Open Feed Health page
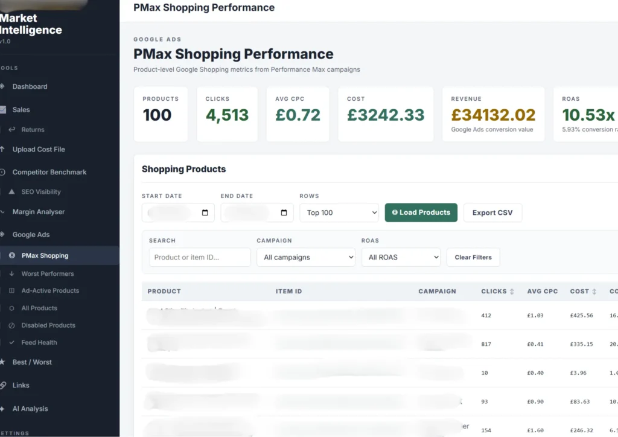This screenshot has height=437, width=618. pos(39,343)
